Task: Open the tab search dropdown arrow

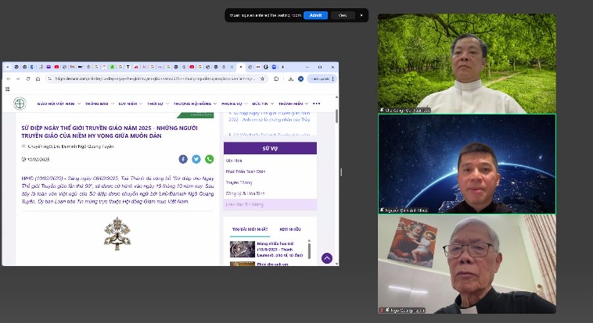Action: (7, 67)
